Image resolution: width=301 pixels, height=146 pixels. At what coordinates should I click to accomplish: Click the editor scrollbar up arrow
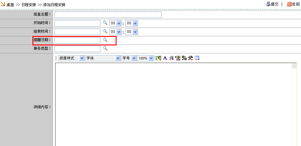294,66
